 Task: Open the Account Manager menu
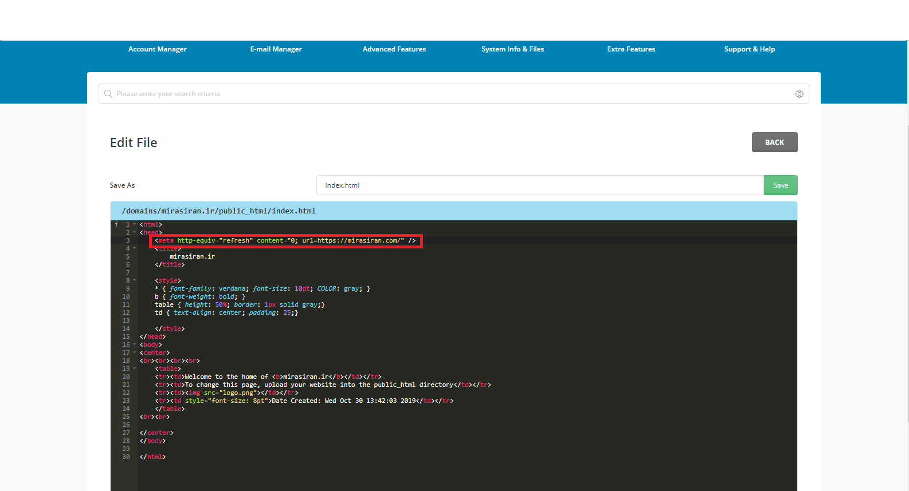pos(158,49)
